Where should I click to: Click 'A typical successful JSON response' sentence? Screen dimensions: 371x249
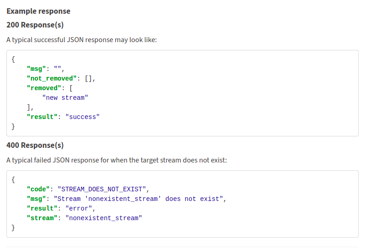[82, 40]
